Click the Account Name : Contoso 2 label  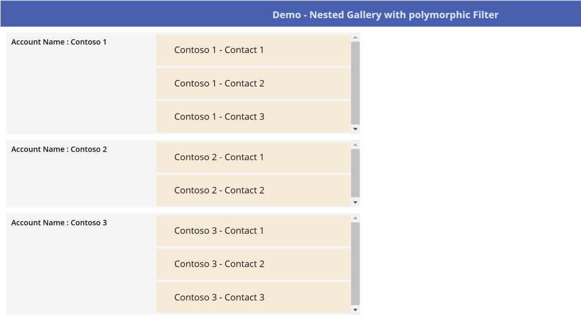point(59,149)
